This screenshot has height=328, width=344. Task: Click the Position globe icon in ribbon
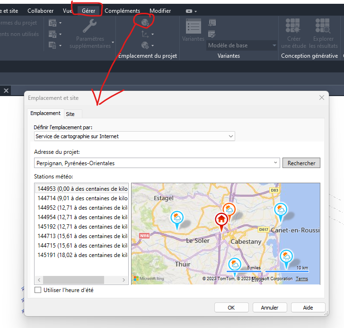(x=145, y=45)
